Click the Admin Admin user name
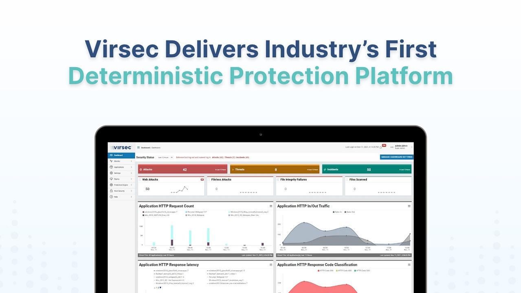This screenshot has width=521, height=293. 401,146
